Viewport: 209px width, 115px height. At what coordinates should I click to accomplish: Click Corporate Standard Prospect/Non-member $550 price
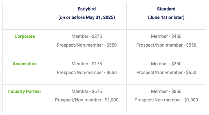point(166,45)
